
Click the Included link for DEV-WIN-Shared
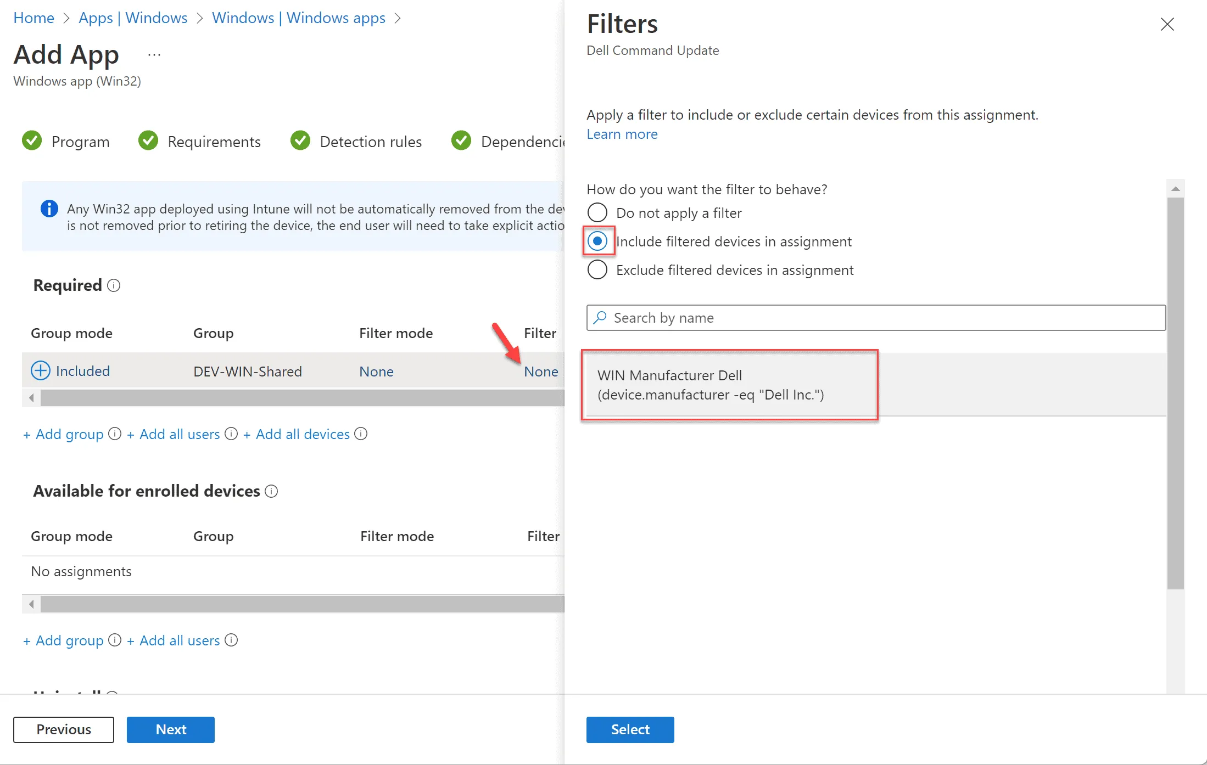coord(83,371)
